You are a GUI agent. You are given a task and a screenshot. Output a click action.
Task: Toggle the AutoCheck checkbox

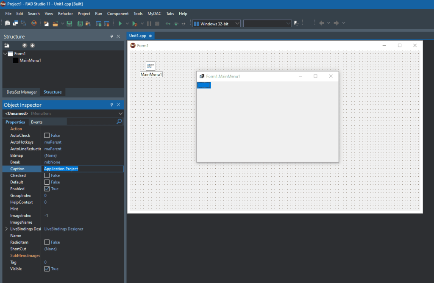47,135
